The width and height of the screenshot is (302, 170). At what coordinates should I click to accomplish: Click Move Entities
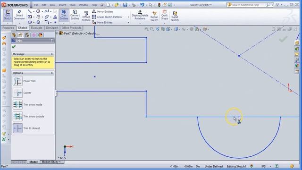(x=102, y=22)
